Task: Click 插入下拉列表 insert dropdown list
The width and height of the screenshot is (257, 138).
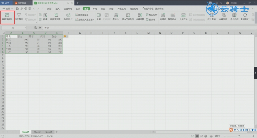Action: pyautogui.click(x=128, y=17)
